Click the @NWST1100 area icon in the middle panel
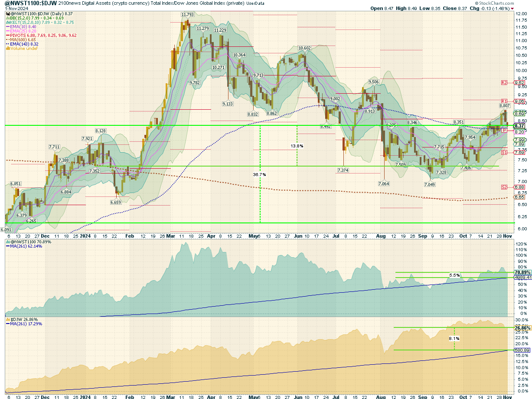Viewport: 532px width, 399px height. tap(7, 242)
